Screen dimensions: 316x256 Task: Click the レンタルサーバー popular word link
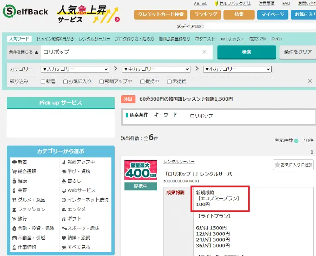(94, 39)
